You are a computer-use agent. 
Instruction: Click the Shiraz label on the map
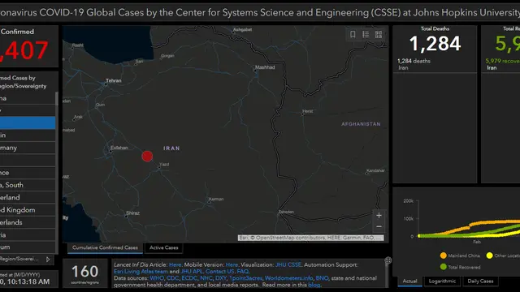pos(132,213)
